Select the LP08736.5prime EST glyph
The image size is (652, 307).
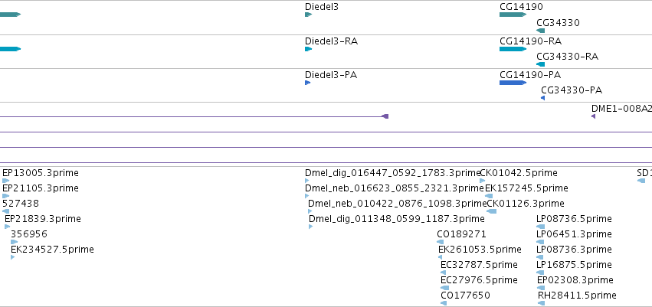click(541, 227)
